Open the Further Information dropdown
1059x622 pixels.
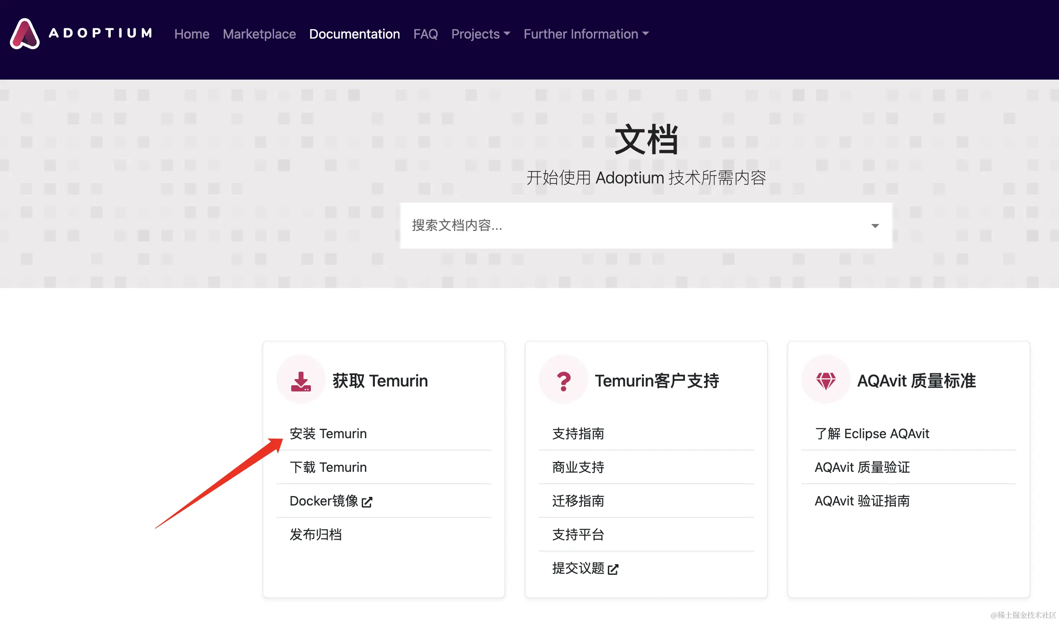[586, 34]
